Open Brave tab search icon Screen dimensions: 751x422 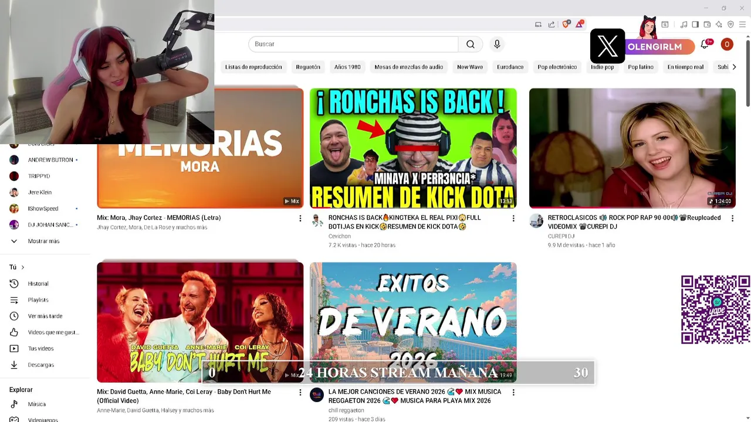pos(665,24)
